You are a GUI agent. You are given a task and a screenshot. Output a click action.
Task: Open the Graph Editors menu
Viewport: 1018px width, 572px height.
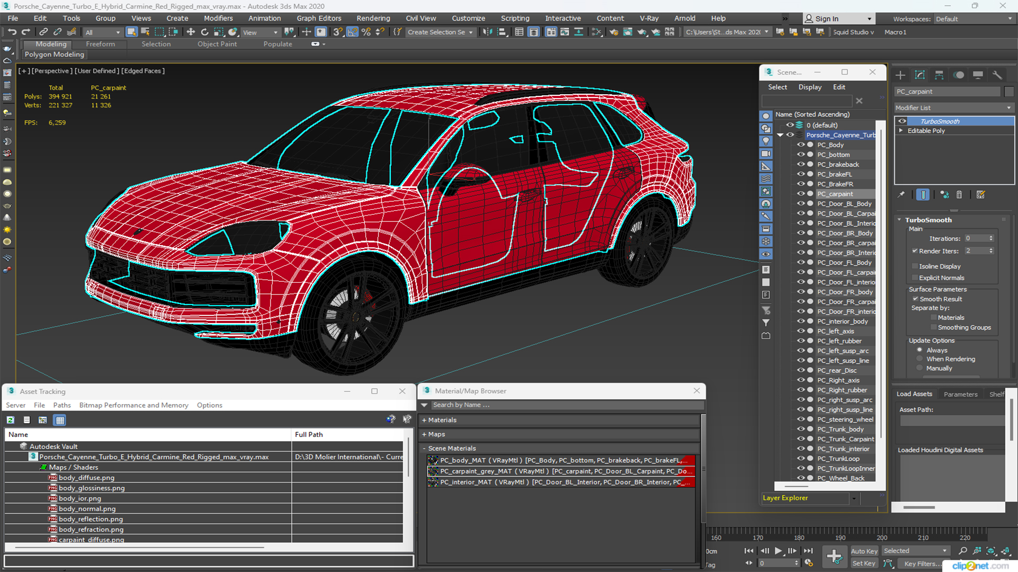coord(319,19)
